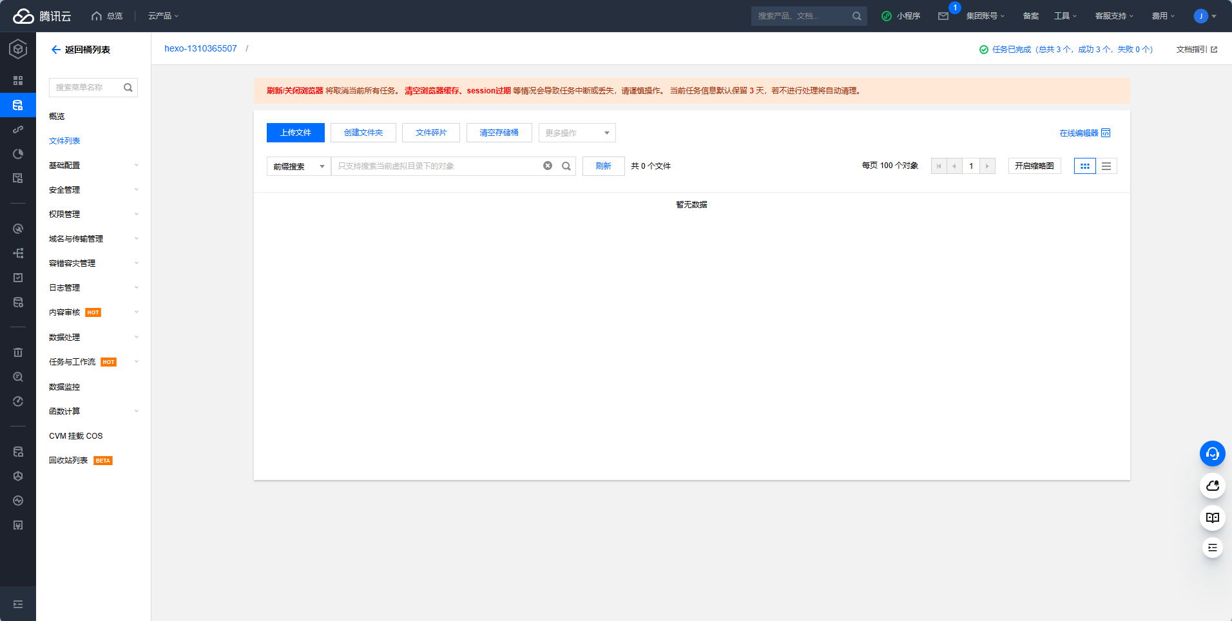Click the hexagon product icon atop left rail

pyautogui.click(x=18, y=49)
